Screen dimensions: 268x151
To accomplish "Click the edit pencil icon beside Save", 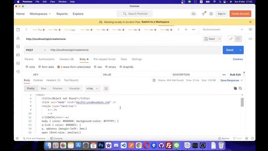I will tap(231, 39).
